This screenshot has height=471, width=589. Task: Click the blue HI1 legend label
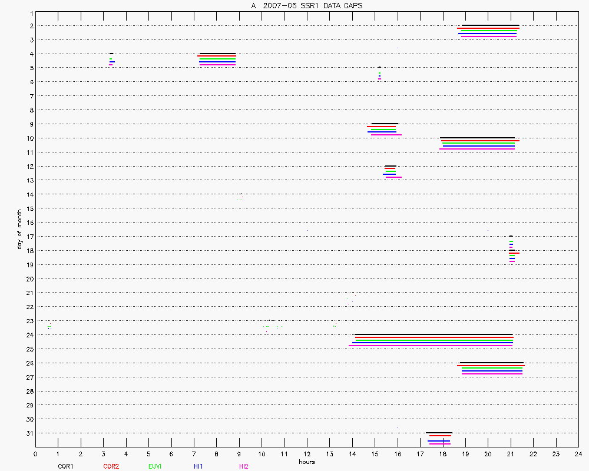coord(198,466)
